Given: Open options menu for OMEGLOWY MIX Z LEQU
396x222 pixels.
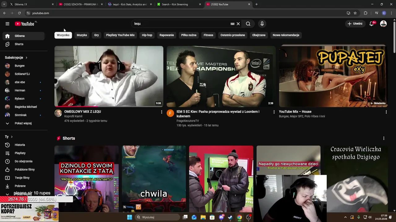Looking at the screenshot, I should [x=161, y=112].
